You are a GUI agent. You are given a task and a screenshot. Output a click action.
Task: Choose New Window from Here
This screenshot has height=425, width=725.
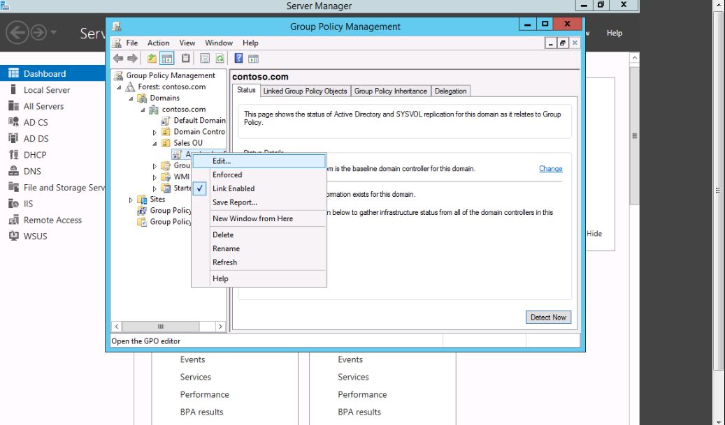(x=252, y=218)
